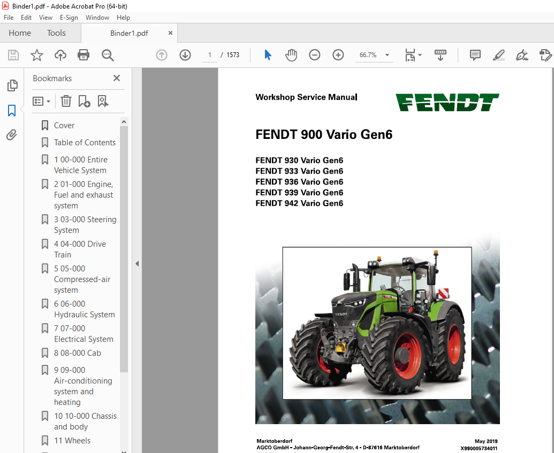Click the bookmarks panel scroll up arrow
Screen dimensions: 554x453
pos(124,122)
